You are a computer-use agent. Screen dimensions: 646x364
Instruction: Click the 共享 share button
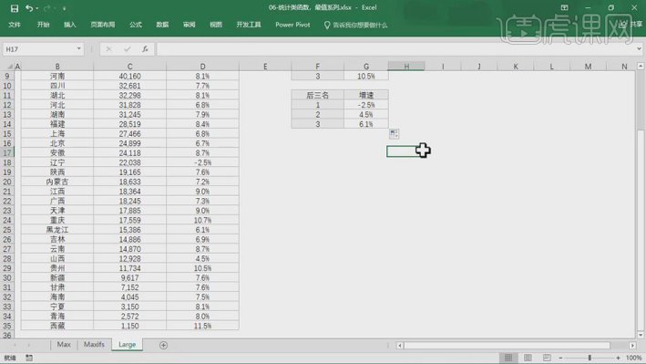[x=631, y=25]
